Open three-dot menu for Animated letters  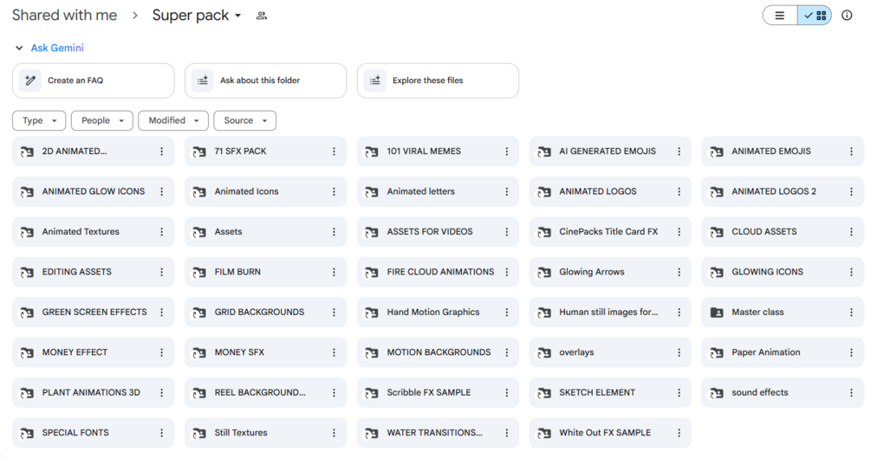507,191
